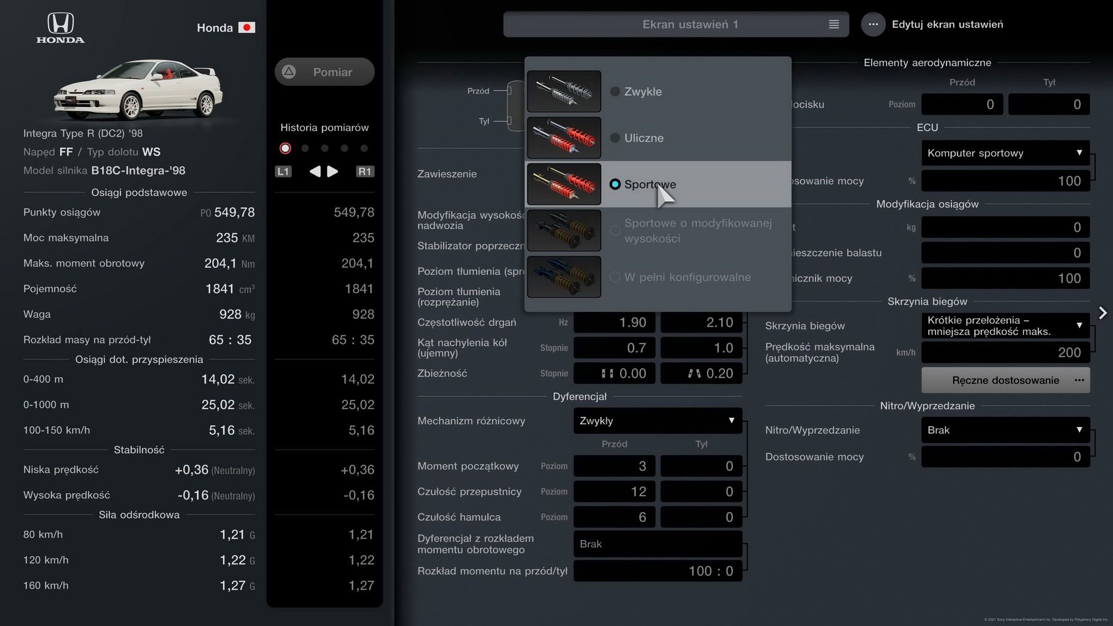1113x626 pixels.
Task: Click the rear Moment początkowy value 0
Action: 701,466
